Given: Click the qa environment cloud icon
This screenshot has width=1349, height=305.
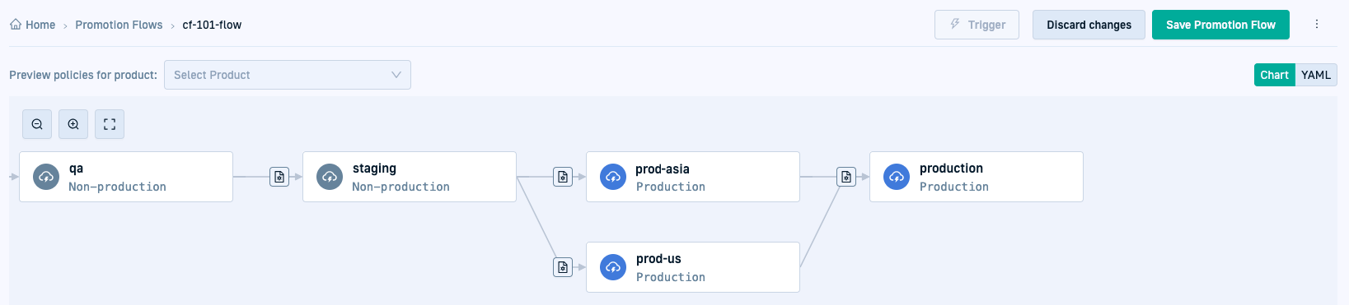Looking at the screenshot, I should click(46, 177).
